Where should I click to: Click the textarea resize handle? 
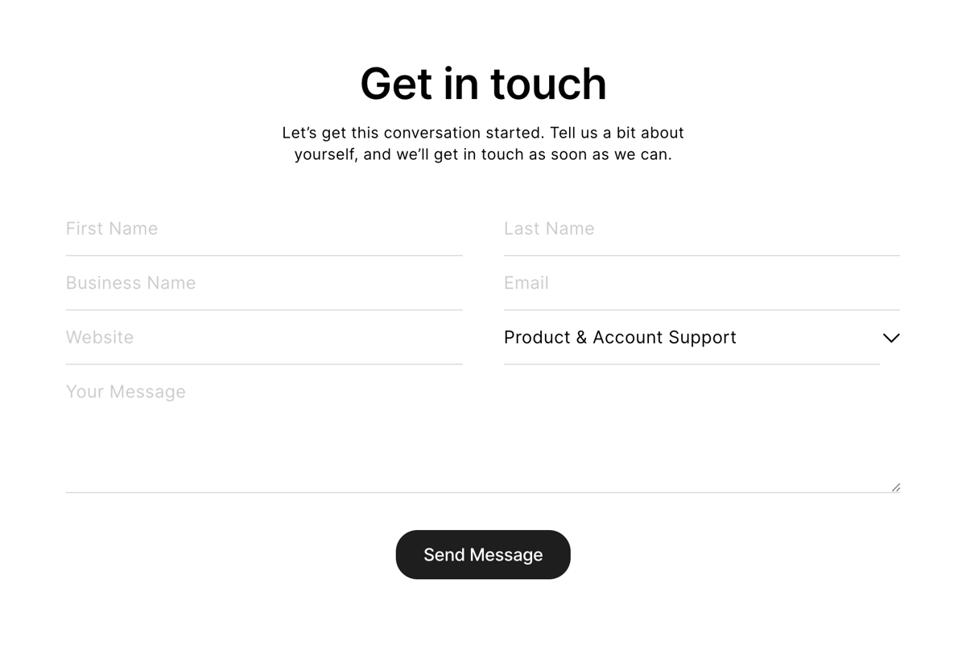pyautogui.click(x=895, y=485)
